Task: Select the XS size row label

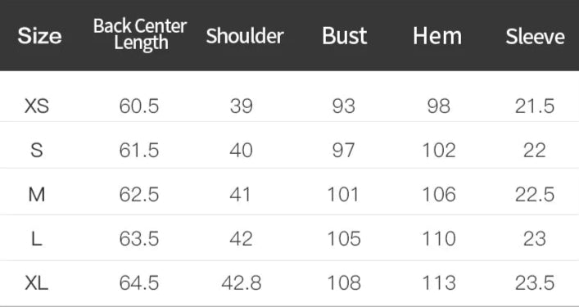Action: pyautogui.click(x=37, y=106)
